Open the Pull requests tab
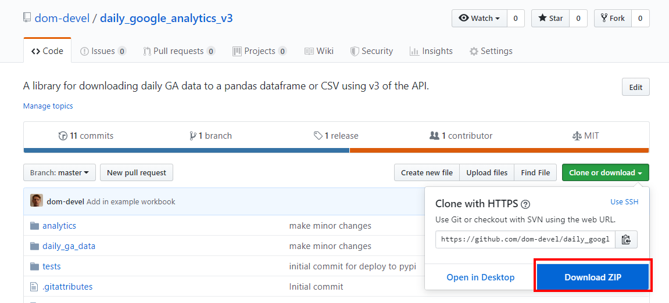 coord(179,51)
